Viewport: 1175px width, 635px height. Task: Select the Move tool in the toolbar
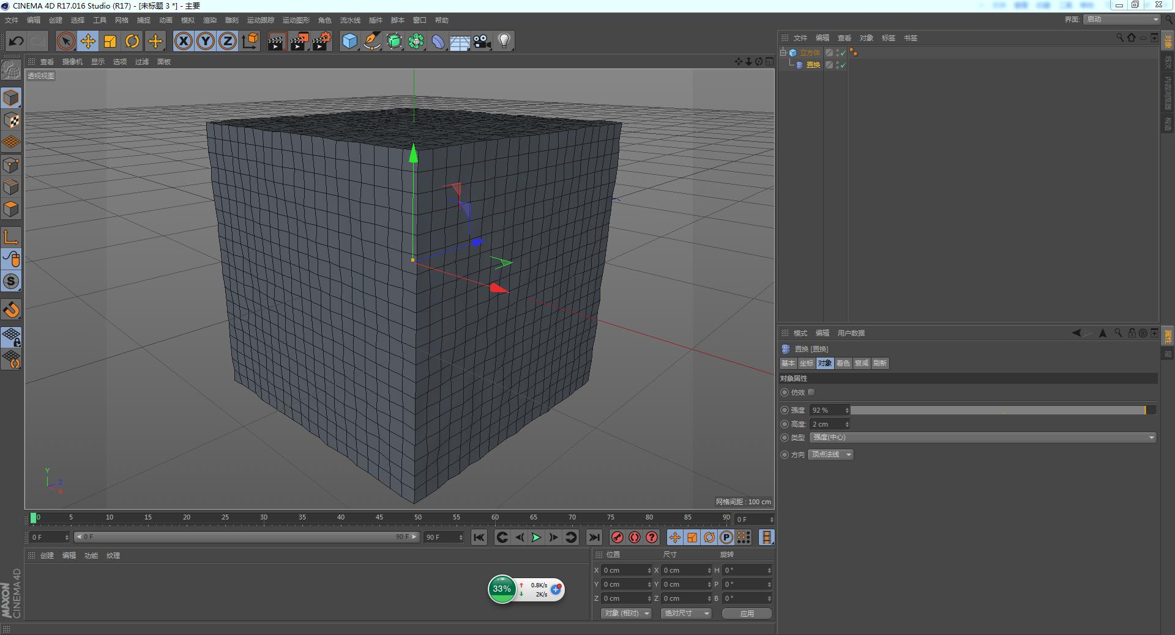88,41
